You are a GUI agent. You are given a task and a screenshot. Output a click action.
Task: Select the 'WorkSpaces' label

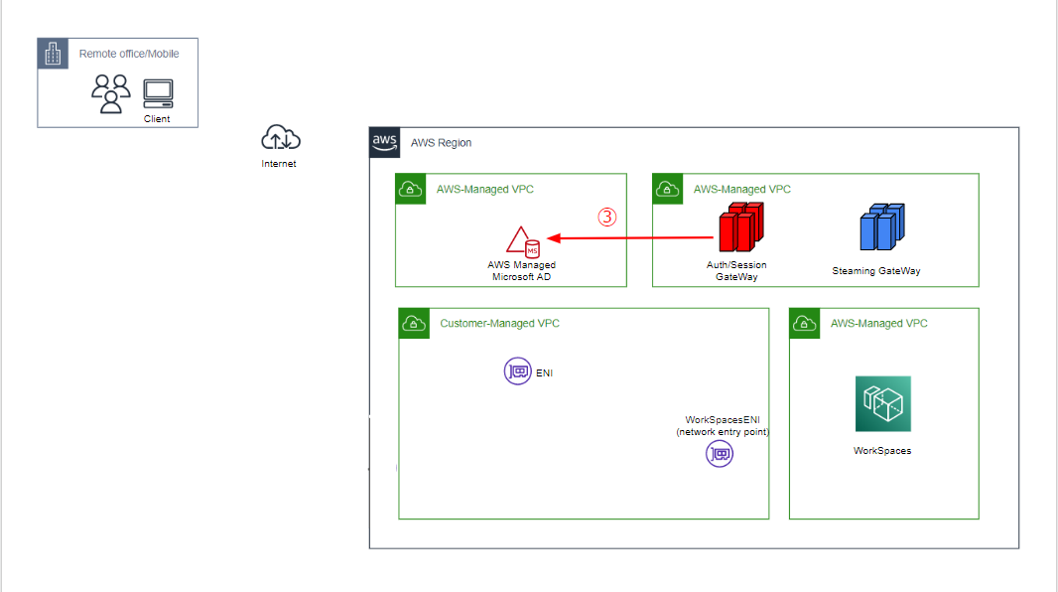pyautogui.click(x=882, y=450)
